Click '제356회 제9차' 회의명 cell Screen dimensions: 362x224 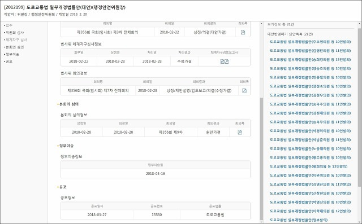(171, 132)
